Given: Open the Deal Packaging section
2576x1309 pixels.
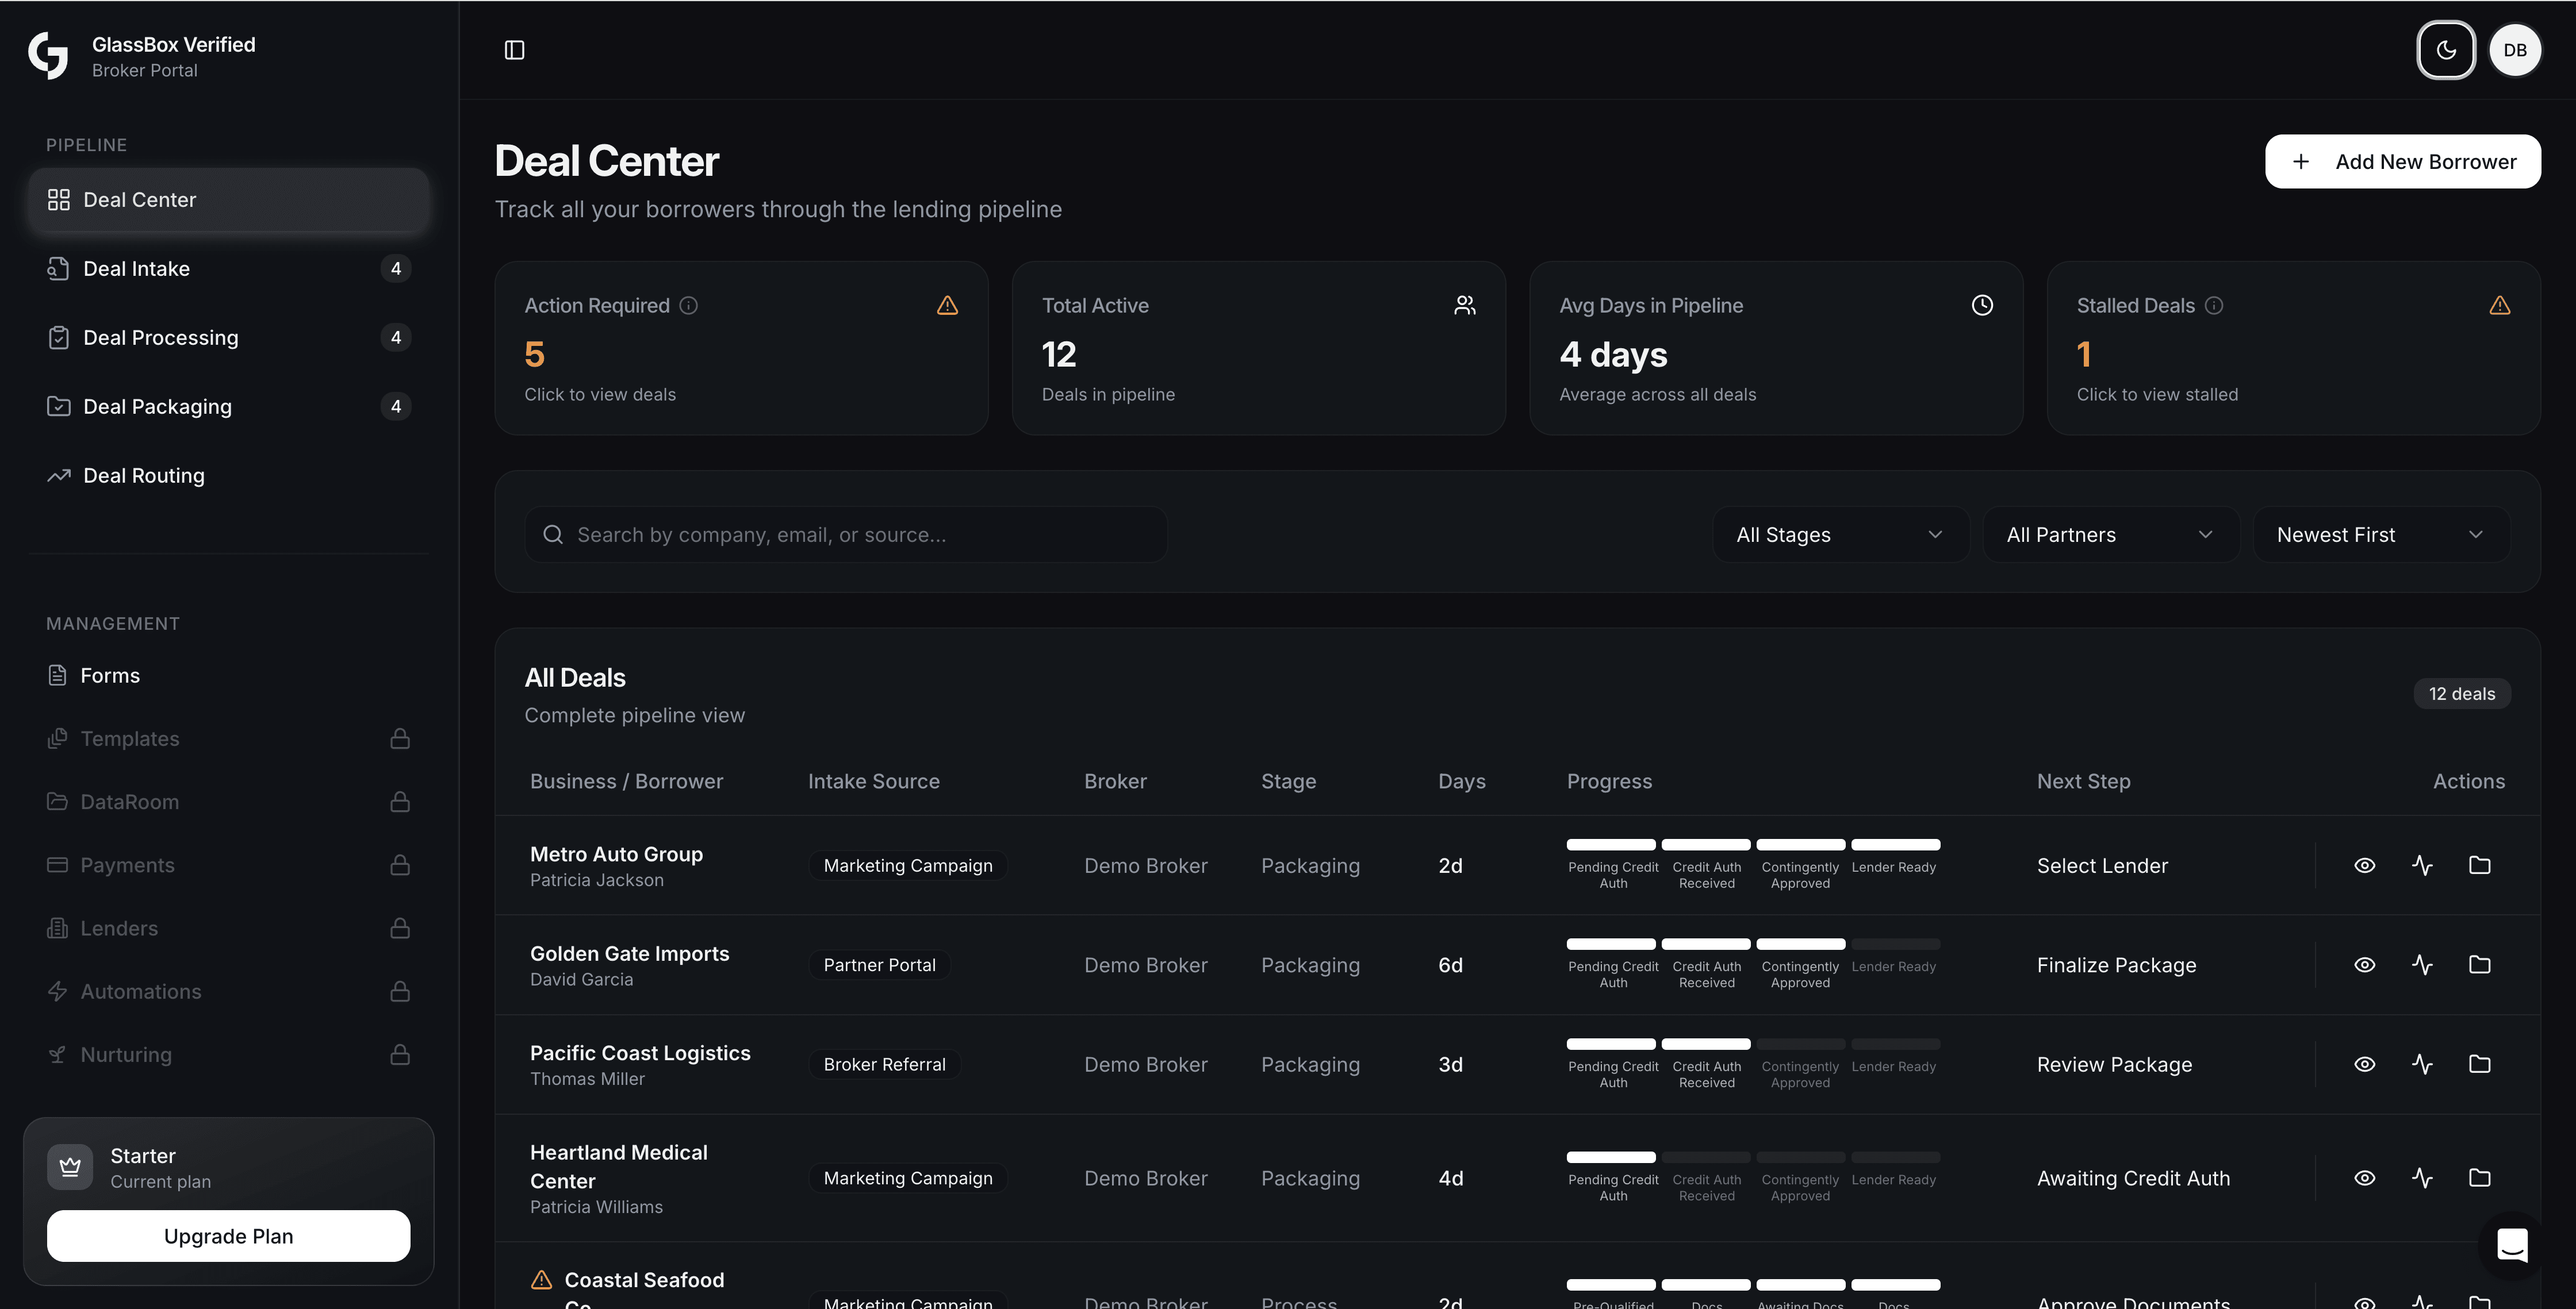Looking at the screenshot, I should tap(228, 406).
